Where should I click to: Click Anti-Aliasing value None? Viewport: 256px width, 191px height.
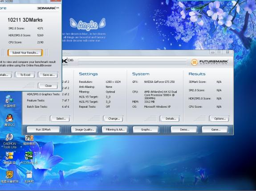pos(109,87)
